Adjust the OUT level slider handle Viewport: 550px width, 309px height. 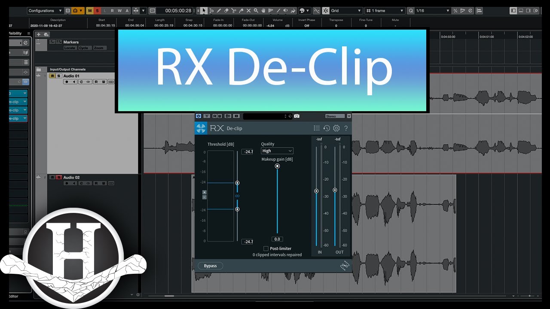click(x=335, y=190)
